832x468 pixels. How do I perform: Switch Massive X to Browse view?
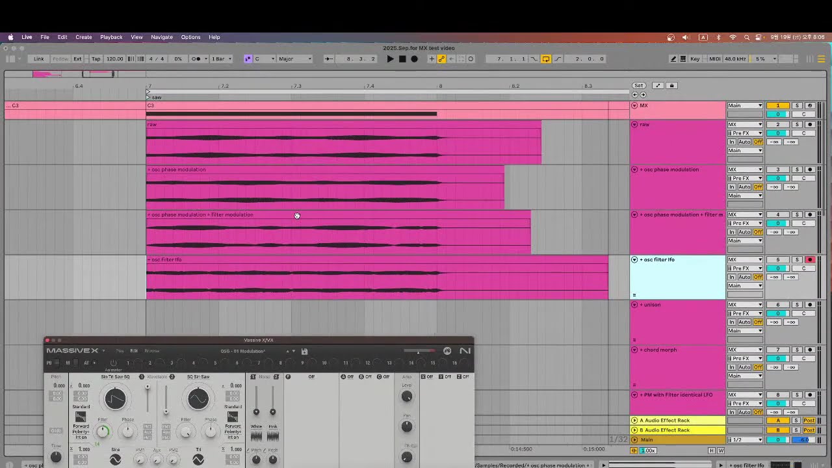151,351
